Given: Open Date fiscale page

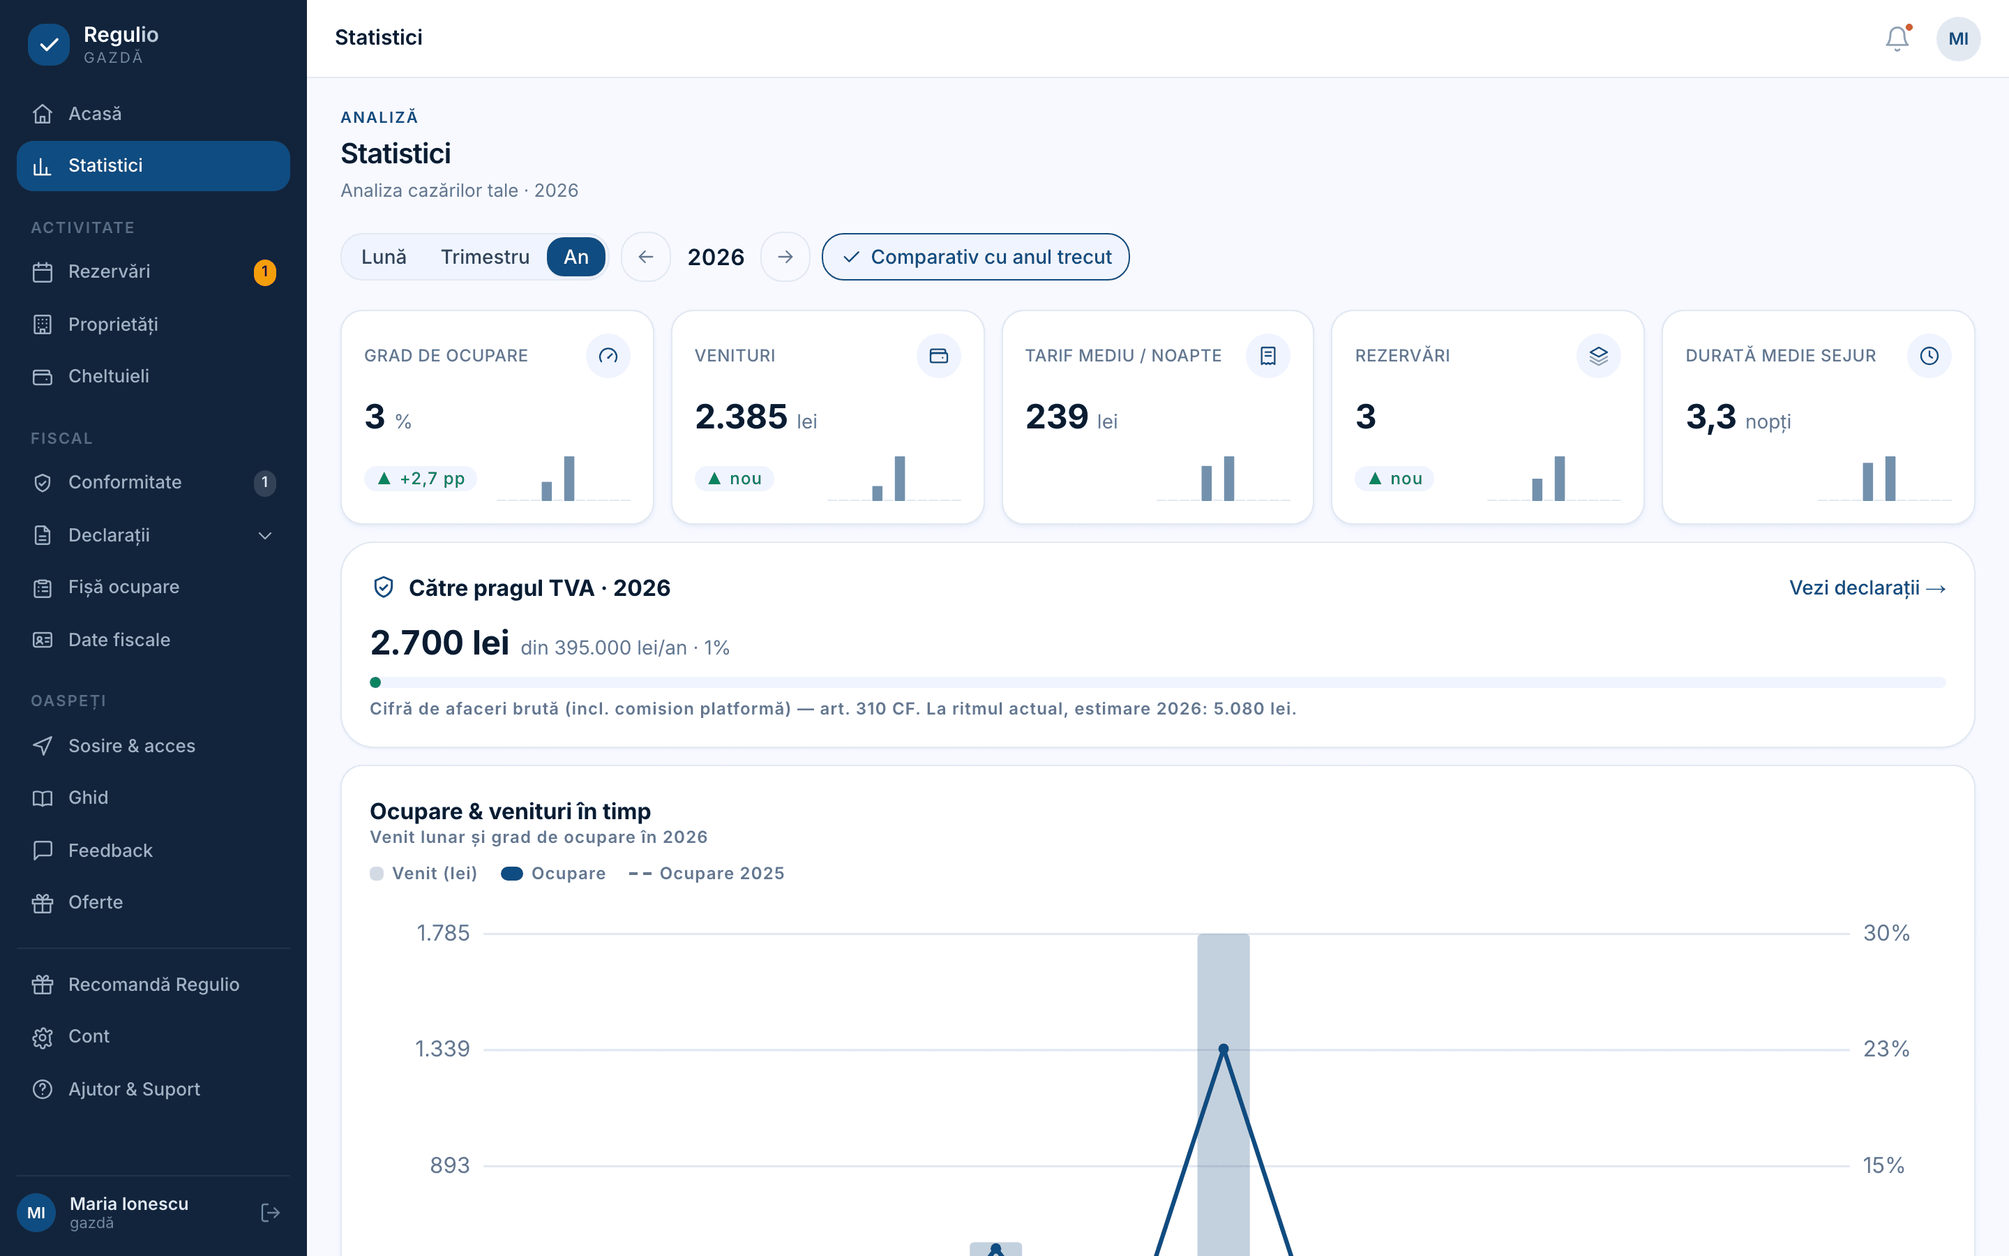Looking at the screenshot, I should tap(153, 640).
